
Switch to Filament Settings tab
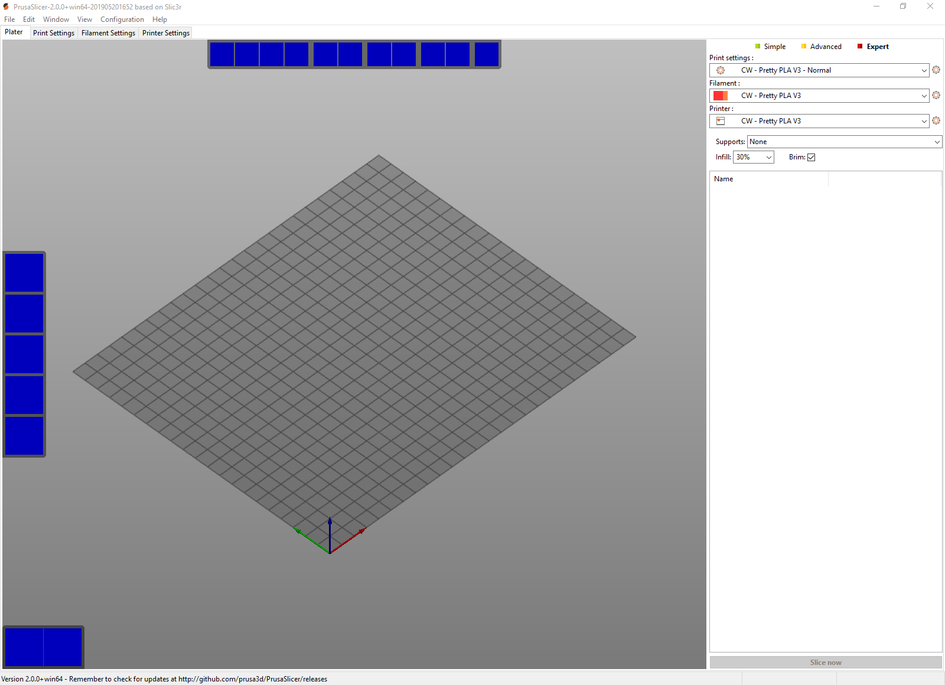click(x=109, y=33)
